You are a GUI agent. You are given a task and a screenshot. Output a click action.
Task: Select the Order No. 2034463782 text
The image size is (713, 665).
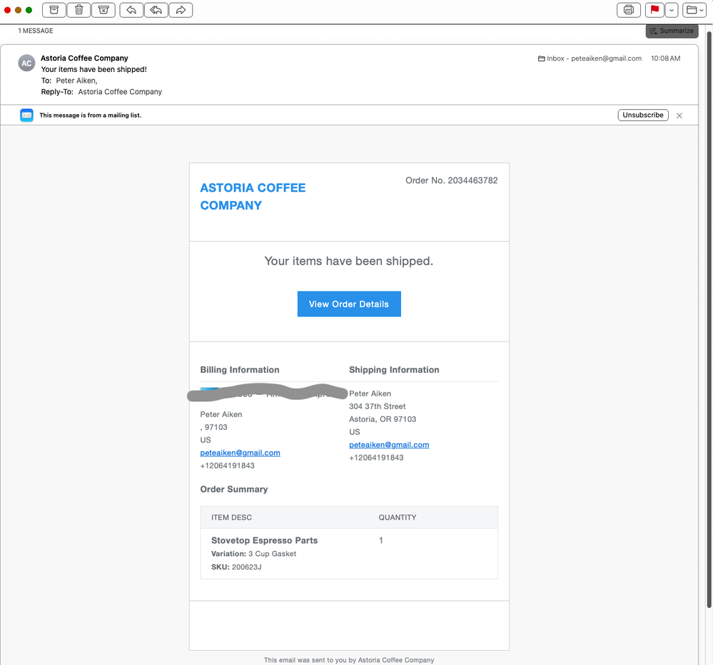click(452, 180)
